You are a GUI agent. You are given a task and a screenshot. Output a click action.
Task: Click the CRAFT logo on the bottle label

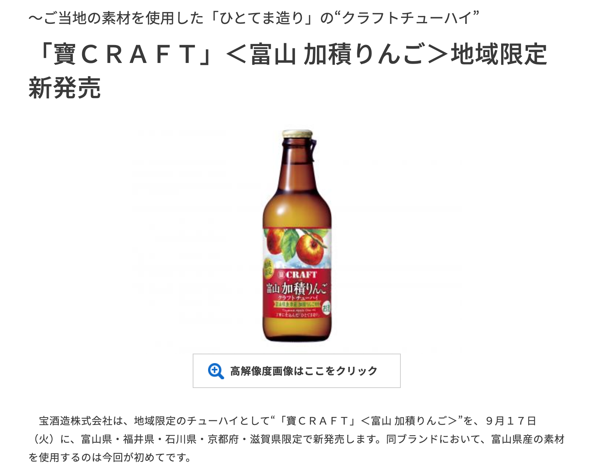tap(297, 275)
